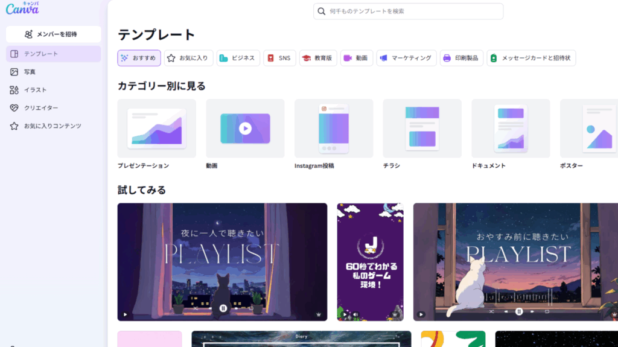Click the graduation cap icon for 教育版
The width and height of the screenshot is (618, 347).
(x=307, y=59)
